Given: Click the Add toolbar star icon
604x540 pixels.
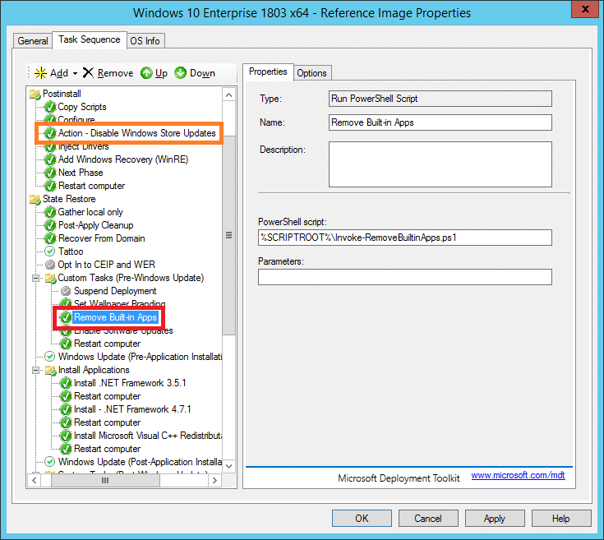Looking at the screenshot, I should point(40,73).
